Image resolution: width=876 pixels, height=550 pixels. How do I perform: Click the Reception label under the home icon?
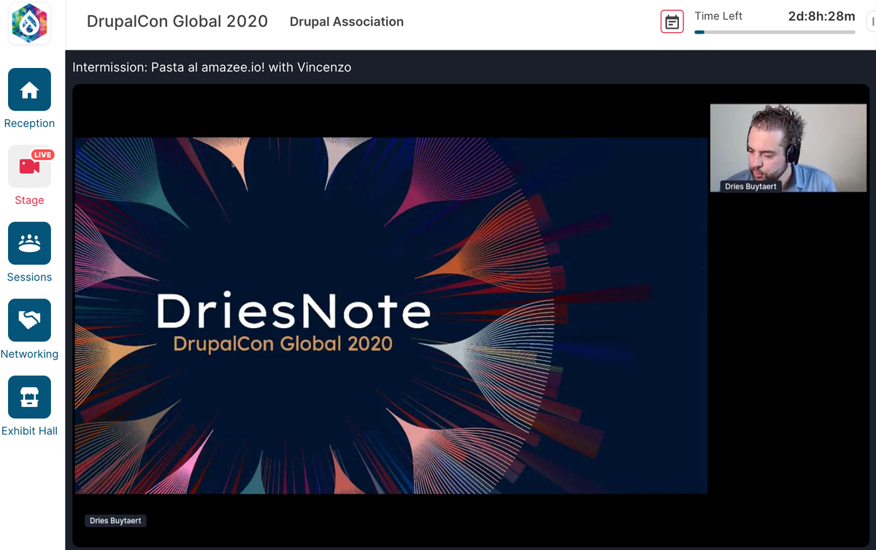tap(29, 123)
